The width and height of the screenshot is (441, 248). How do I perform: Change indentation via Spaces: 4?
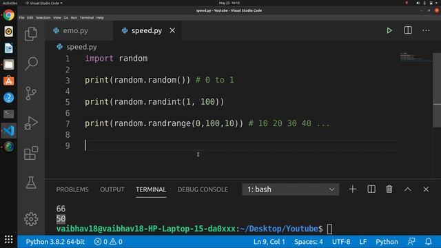pos(309,242)
